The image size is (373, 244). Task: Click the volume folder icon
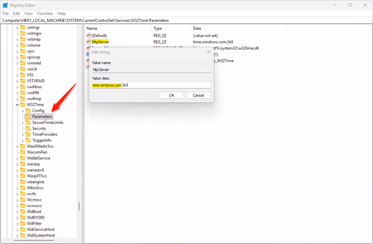[23, 45]
